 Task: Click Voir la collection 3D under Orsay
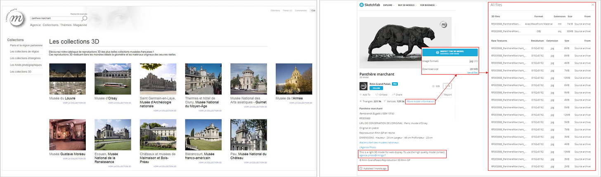tap(120, 103)
